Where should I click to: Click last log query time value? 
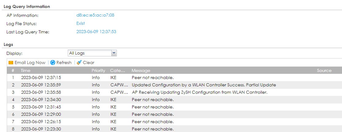pos(96,32)
